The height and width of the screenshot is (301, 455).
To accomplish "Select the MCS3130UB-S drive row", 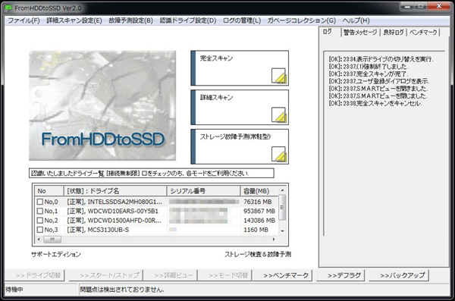I will pos(157,230).
